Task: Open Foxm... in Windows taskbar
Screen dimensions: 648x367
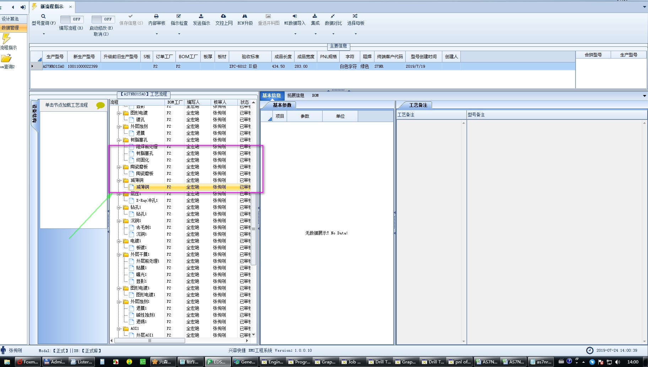Action: [28, 362]
